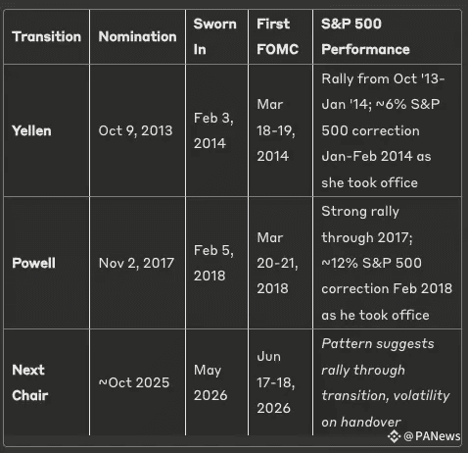Click the PANews watermark logo icon
Image resolution: width=468 pixels, height=453 pixels.
pos(394,436)
